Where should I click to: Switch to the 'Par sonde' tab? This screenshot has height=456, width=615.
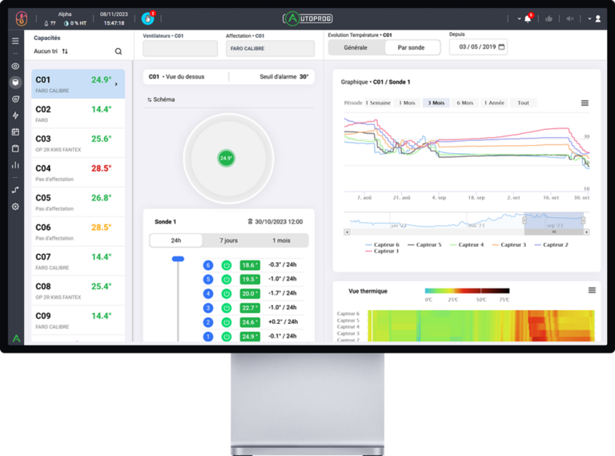click(412, 47)
